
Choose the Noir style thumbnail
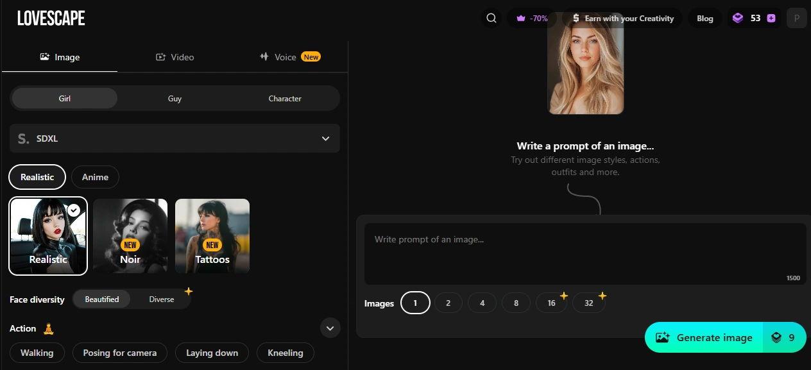pos(130,235)
